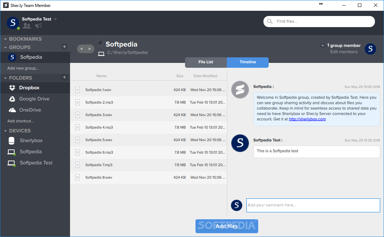Click the Sherlybox device icon
Viewport: 384px width, 237px height.
pos(11,140)
